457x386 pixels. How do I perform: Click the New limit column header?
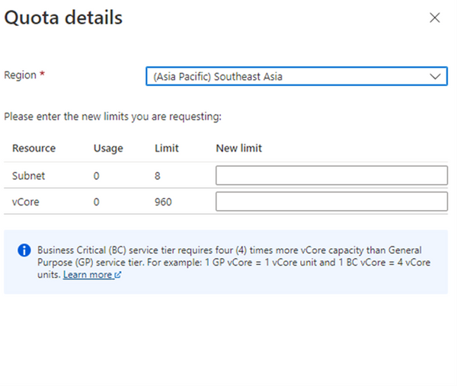click(238, 148)
